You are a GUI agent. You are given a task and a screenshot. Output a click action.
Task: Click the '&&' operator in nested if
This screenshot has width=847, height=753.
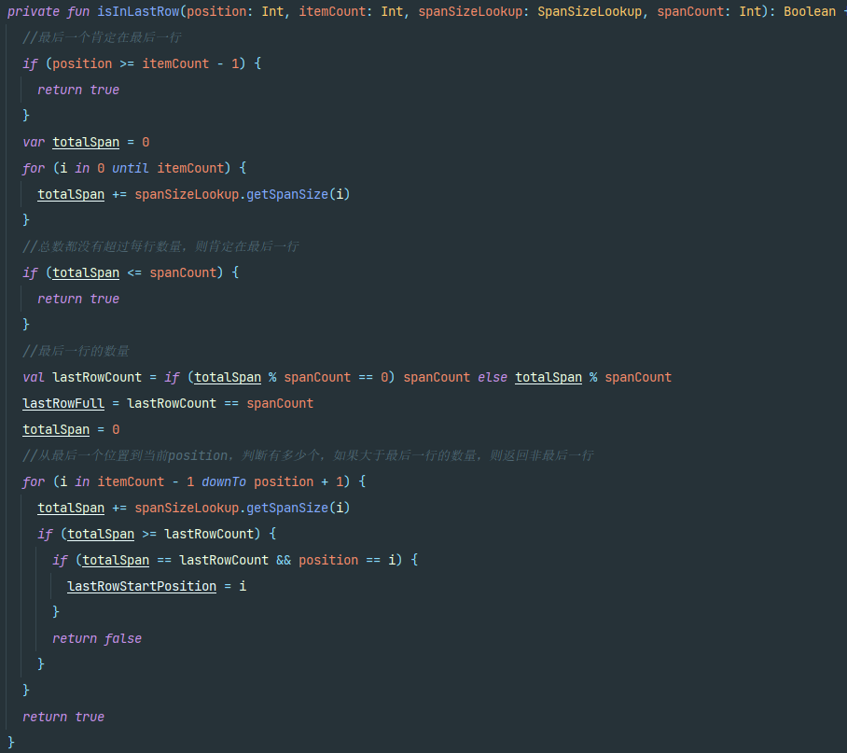(x=284, y=560)
